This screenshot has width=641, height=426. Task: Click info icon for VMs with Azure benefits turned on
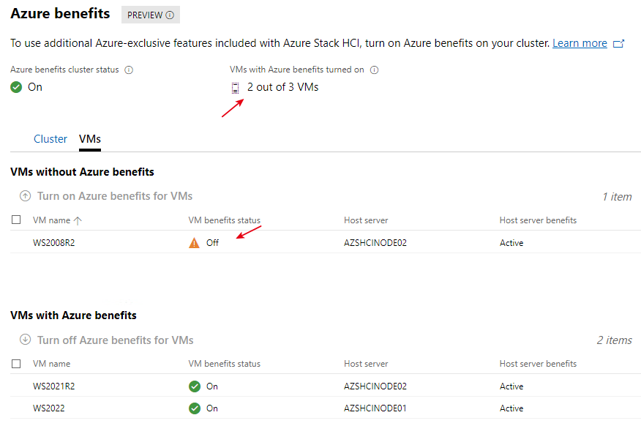pos(374,70)
